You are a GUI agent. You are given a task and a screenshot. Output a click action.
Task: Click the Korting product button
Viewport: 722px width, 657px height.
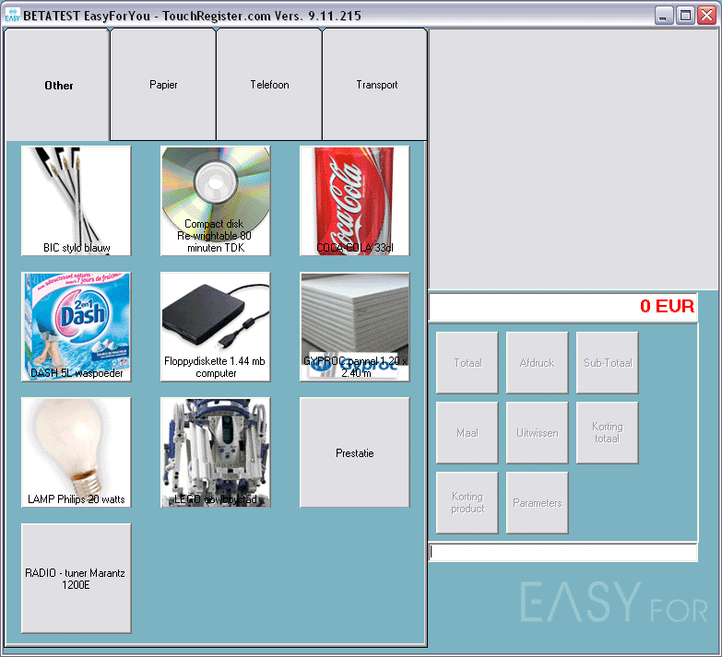click(x=468, y=502)
